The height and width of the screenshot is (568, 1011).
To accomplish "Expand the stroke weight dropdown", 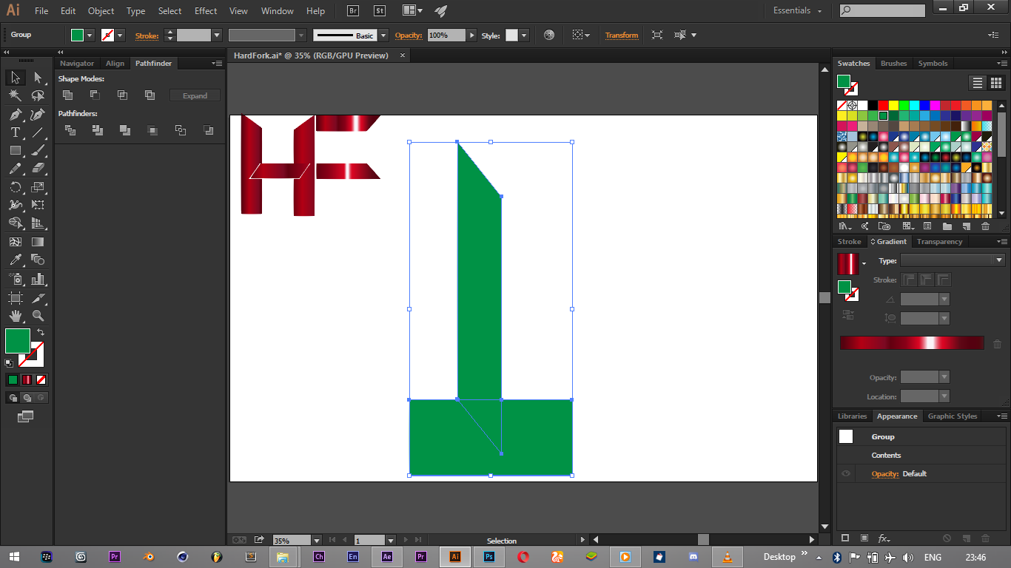I will click(x=217, y=35).
